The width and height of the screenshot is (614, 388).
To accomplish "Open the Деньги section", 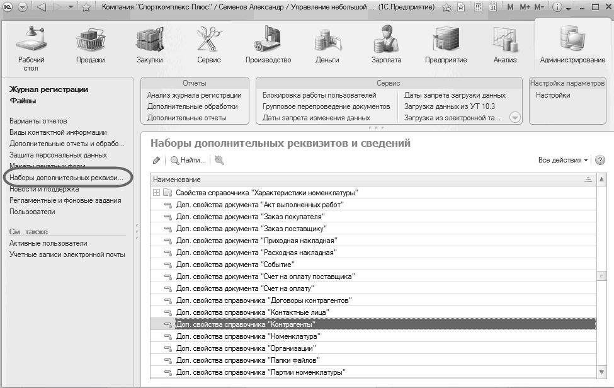I will tap(327, 45).
